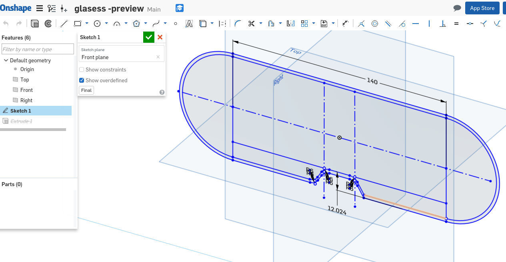Viewport: 506px width, 262px height.
Task: Apply the Equal constraint
Action: click(456, 24)
